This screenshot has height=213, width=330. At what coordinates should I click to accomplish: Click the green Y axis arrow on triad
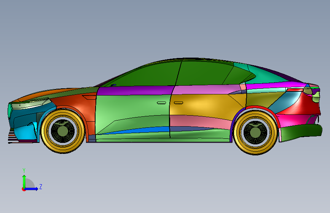[x=24, y=181]
